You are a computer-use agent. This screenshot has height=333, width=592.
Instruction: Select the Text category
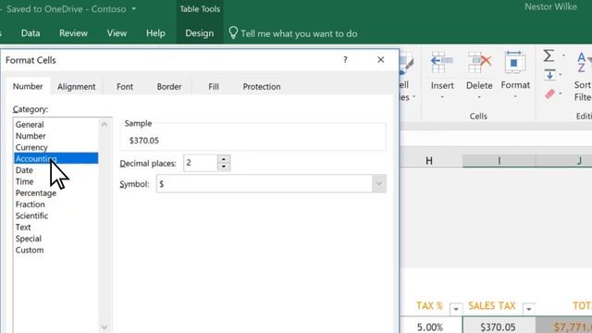pos(55,227)
